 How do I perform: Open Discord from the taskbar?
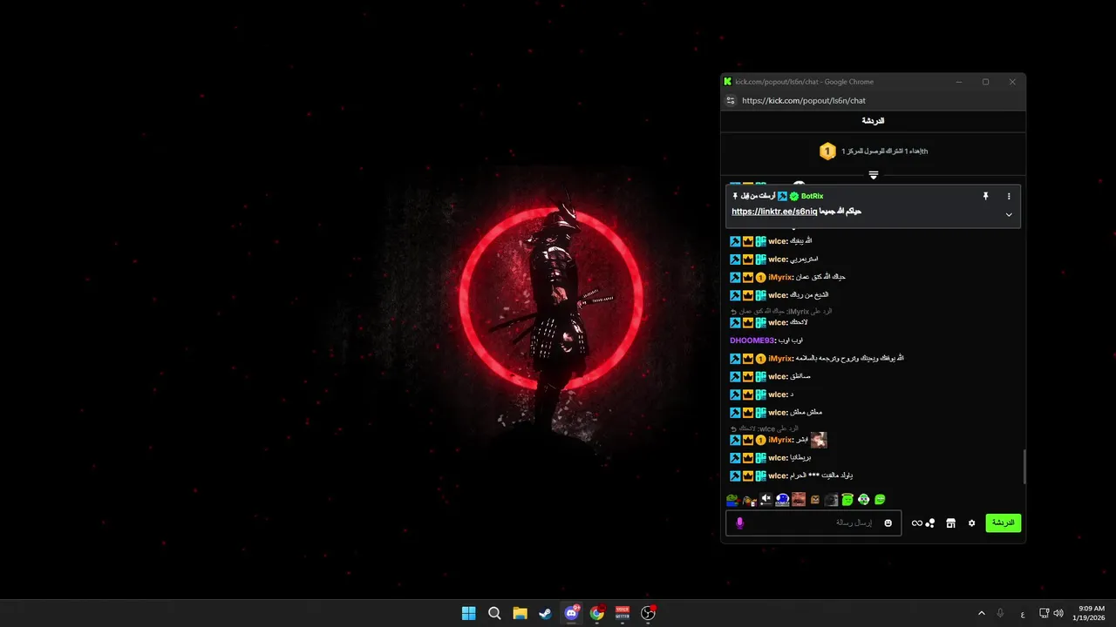pos(571,613)
